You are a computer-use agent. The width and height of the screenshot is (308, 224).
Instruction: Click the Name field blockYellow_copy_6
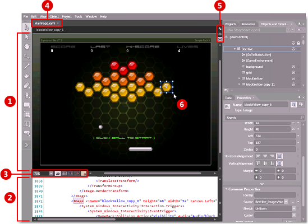point(265,105)
